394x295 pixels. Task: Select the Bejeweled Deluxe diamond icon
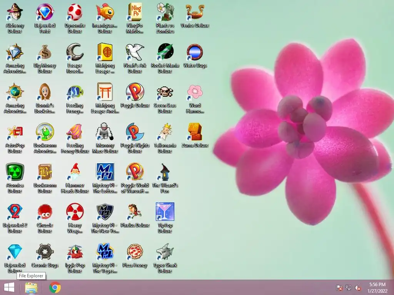[15, 252]
